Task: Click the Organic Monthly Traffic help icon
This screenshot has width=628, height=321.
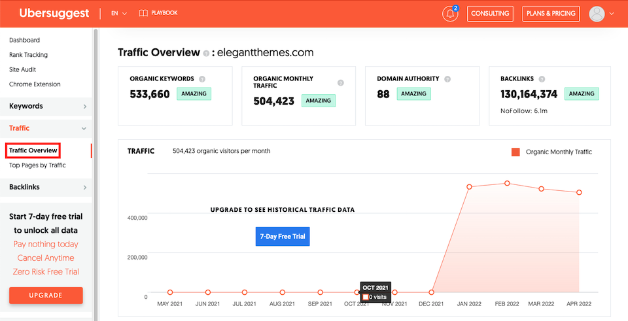Action: [x=340, y=83]
